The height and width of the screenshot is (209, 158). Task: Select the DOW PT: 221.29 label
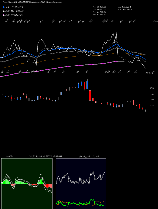pyautogui.click(x=14, y=15)
